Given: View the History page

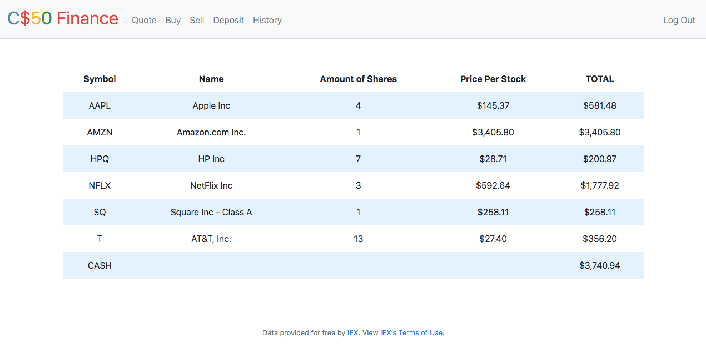Looking at the screenshot, I should (x=267, y=20).
